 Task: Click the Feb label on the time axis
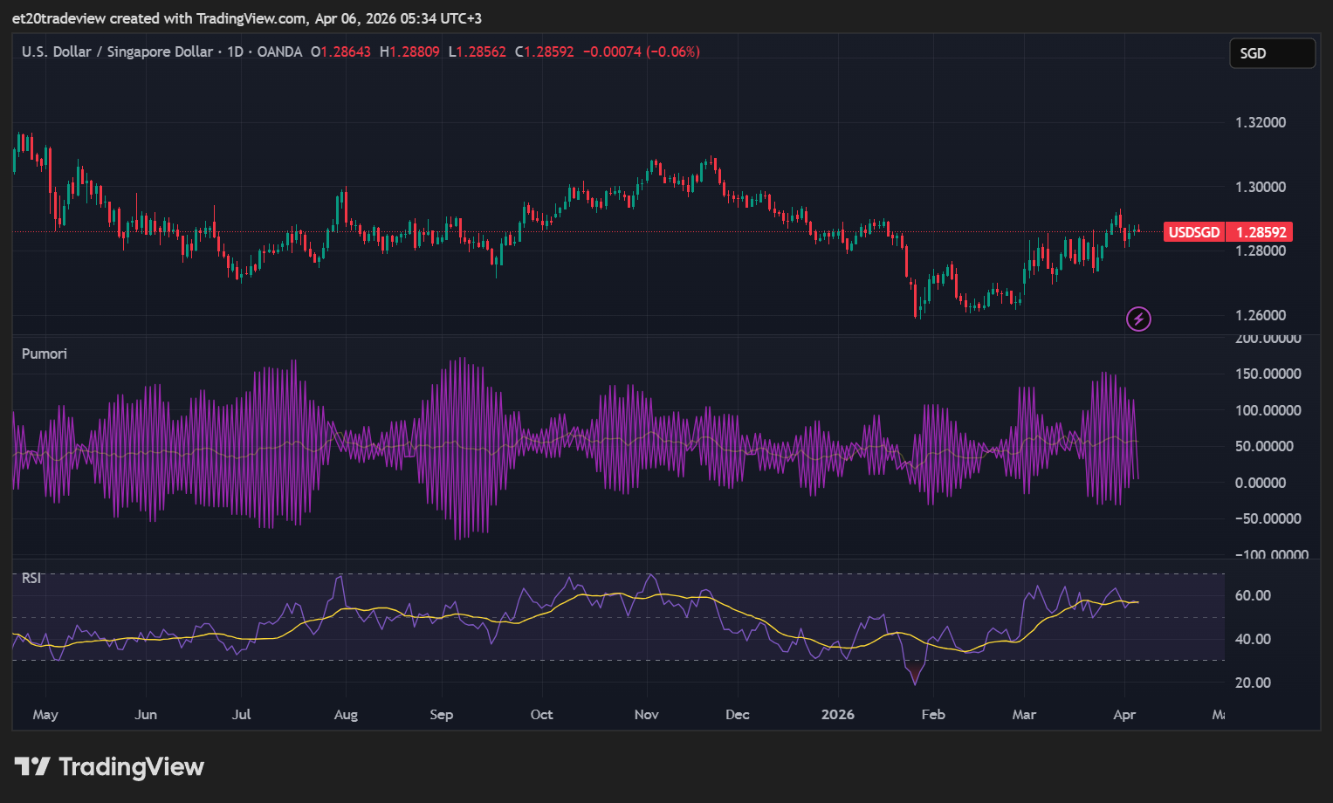click(933, 714)
